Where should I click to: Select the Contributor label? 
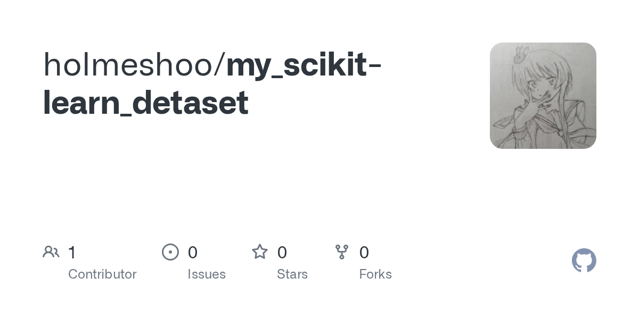tap(102, 274)
